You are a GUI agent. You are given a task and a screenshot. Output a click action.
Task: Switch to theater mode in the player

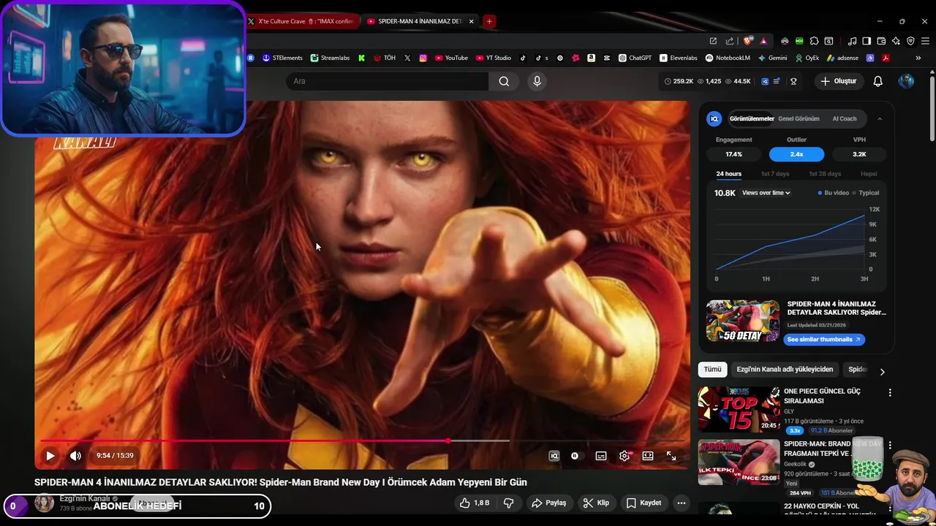648,456
